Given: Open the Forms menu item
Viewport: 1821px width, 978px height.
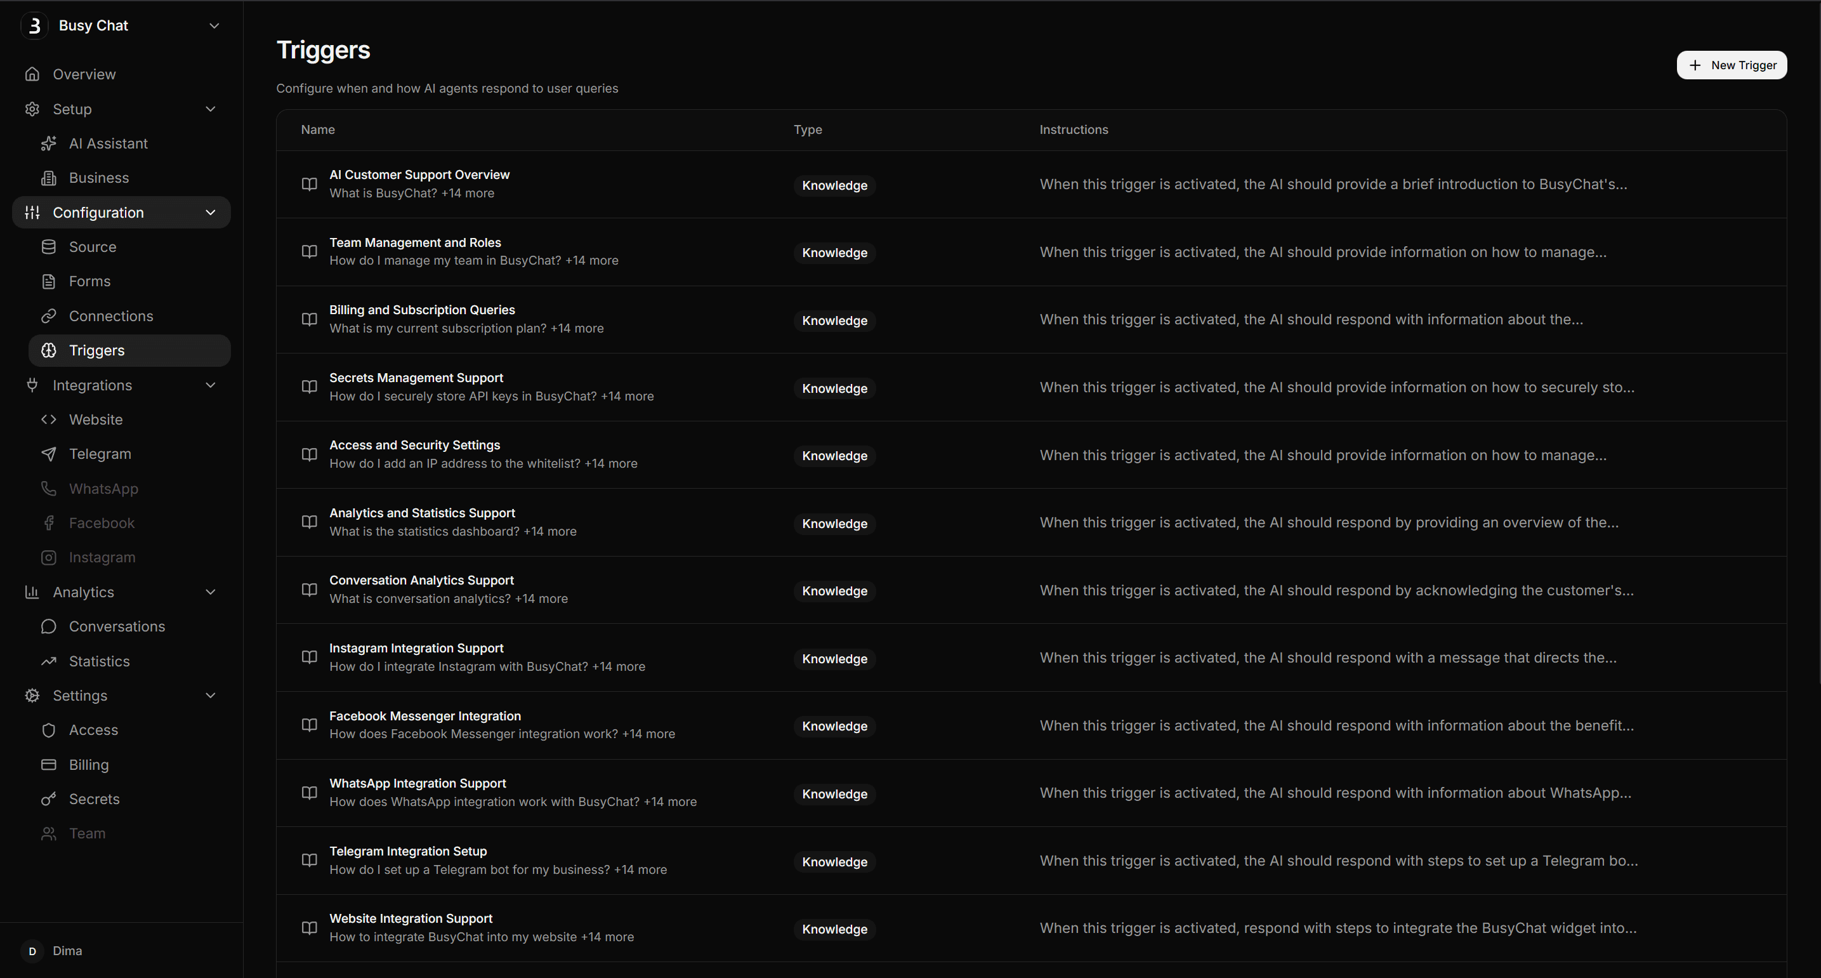Looking at the screenshot, I should click(89, 281).
